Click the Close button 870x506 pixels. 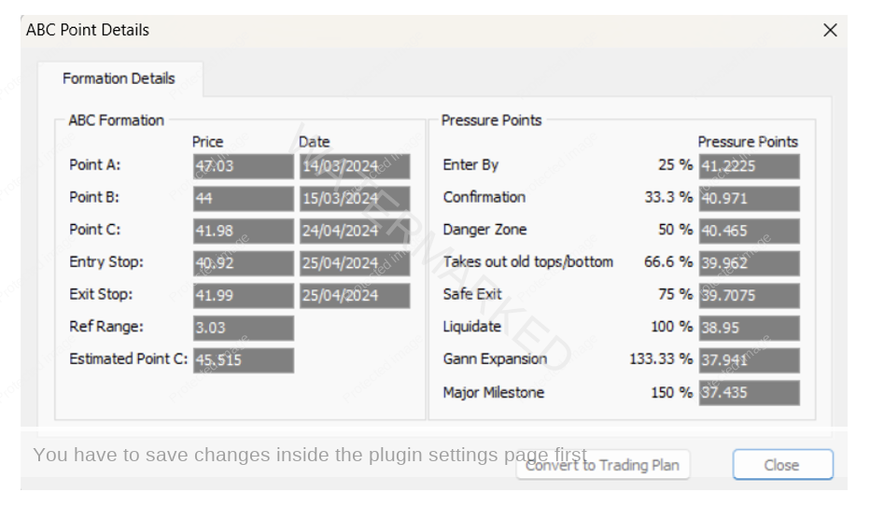point(782,465)
